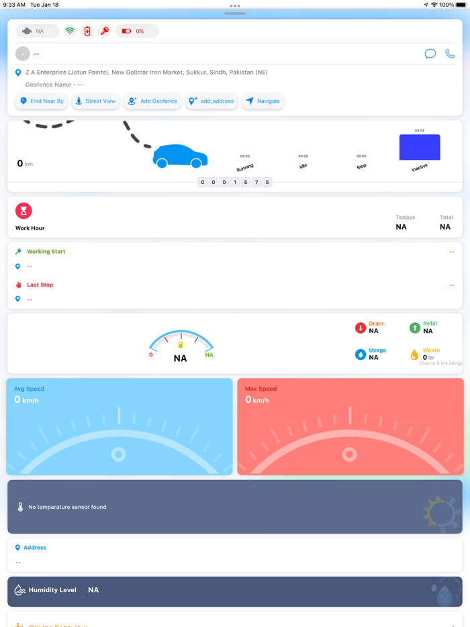
Task: Tap the green WiFi signal icon
Action: [x=70, y=31]
